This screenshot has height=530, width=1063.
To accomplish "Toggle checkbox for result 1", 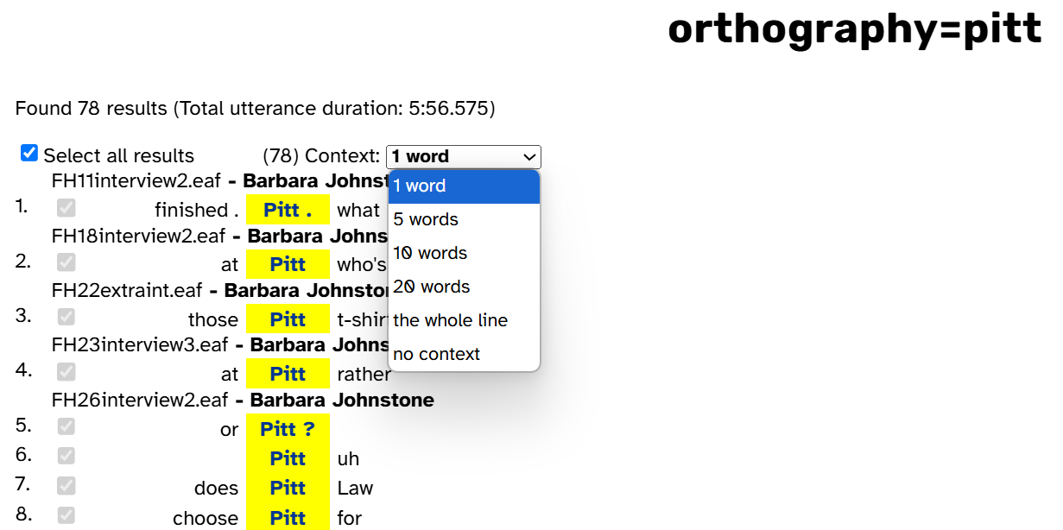I will (x=66, y=208).
